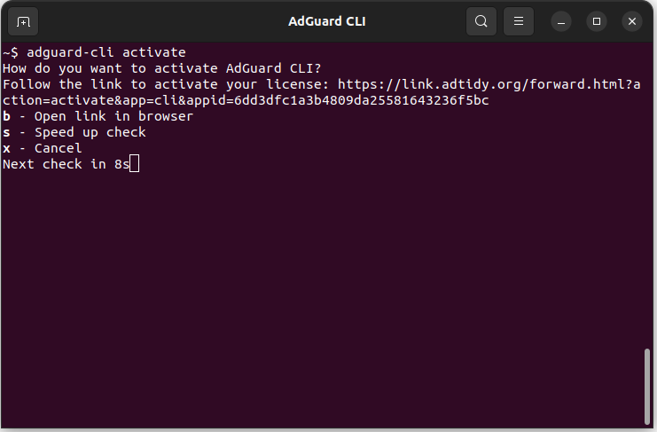The width and height of the screenshot is (657, 432).
Task: Close the AdGuard CLI terminal window
Action: point(631,21)
